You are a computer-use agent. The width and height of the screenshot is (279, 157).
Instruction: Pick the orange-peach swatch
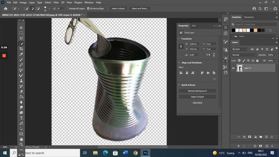point(255,30)
